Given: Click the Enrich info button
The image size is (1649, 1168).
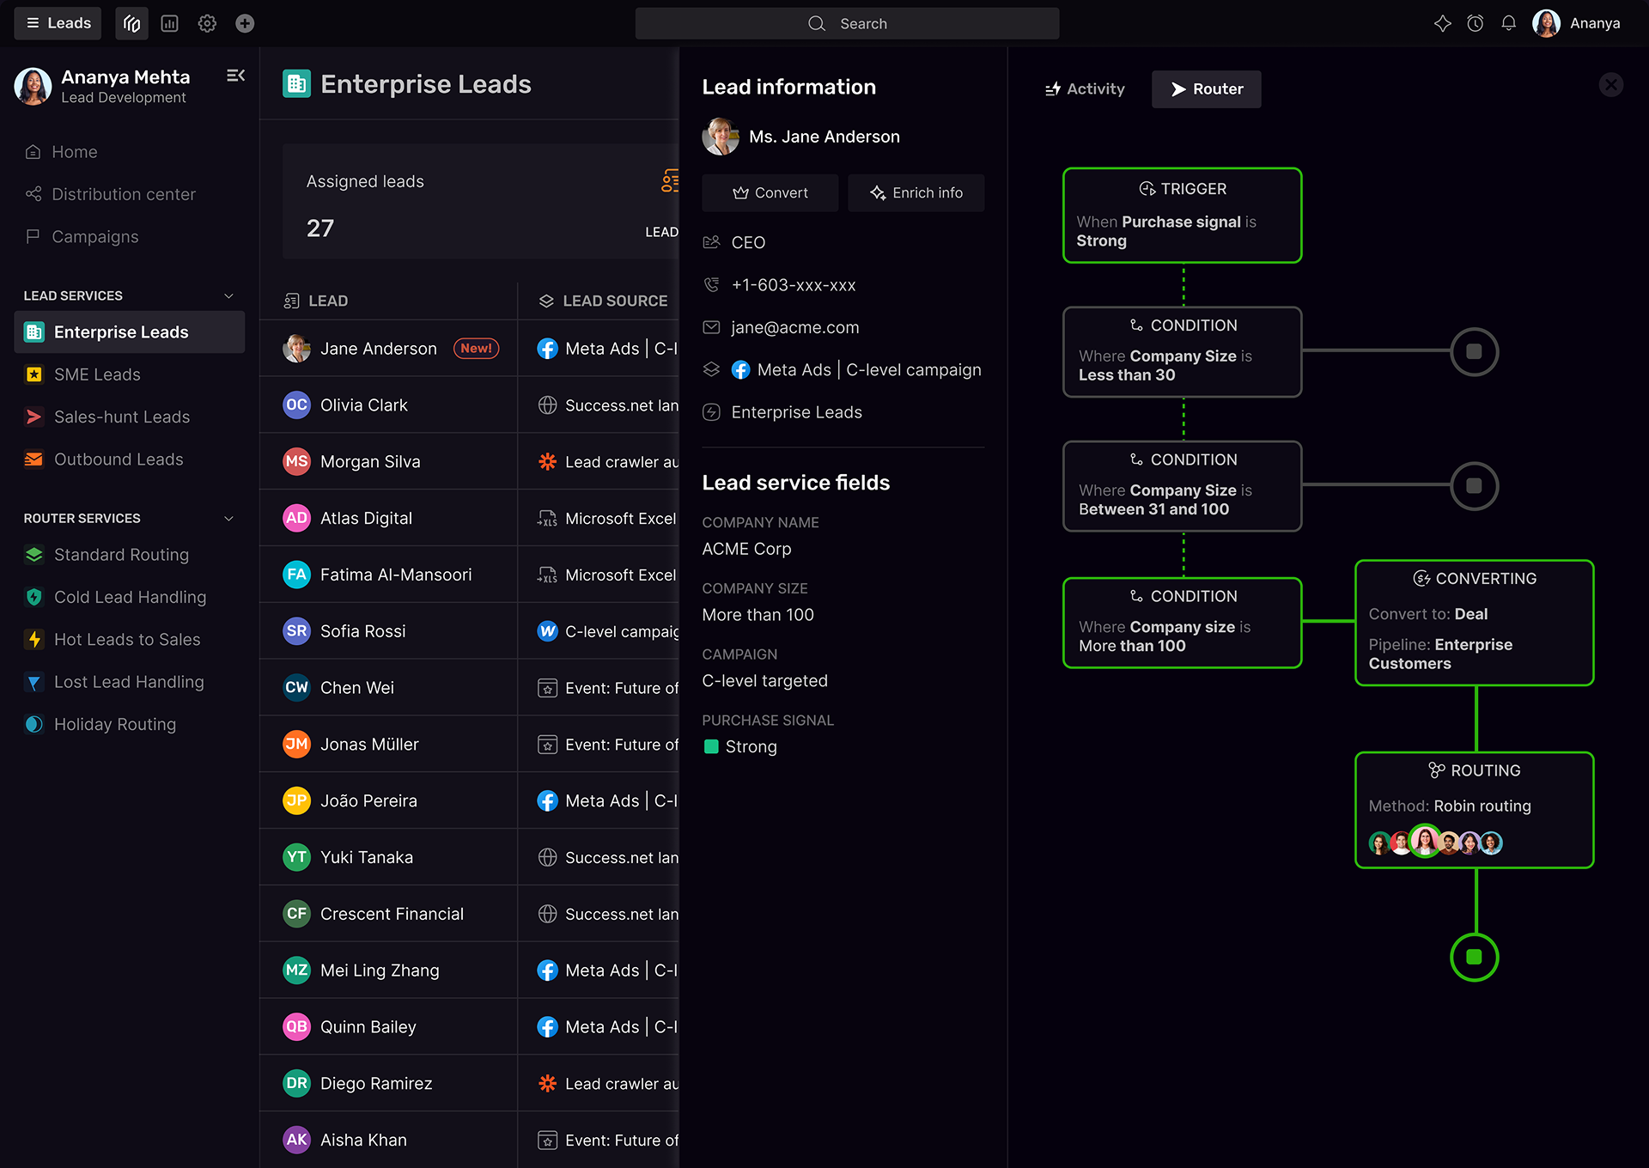Looking at the screenshot, I should [916, 192].
